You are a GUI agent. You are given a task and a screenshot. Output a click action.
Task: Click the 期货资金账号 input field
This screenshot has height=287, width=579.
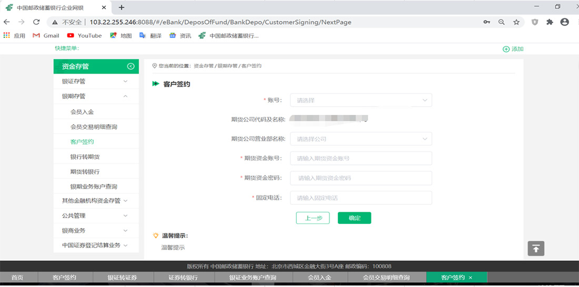[363, 158]
